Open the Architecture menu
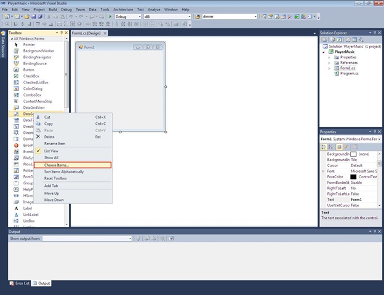 122,10
